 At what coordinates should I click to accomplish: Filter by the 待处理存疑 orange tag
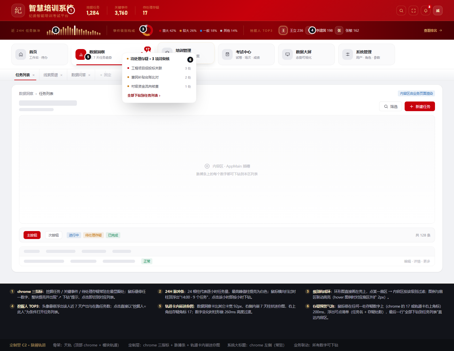coord(93,235)
